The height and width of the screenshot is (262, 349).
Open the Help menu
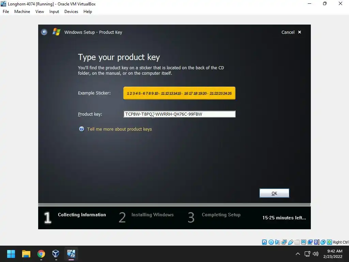pyautogui.click(x=88, y=12)
